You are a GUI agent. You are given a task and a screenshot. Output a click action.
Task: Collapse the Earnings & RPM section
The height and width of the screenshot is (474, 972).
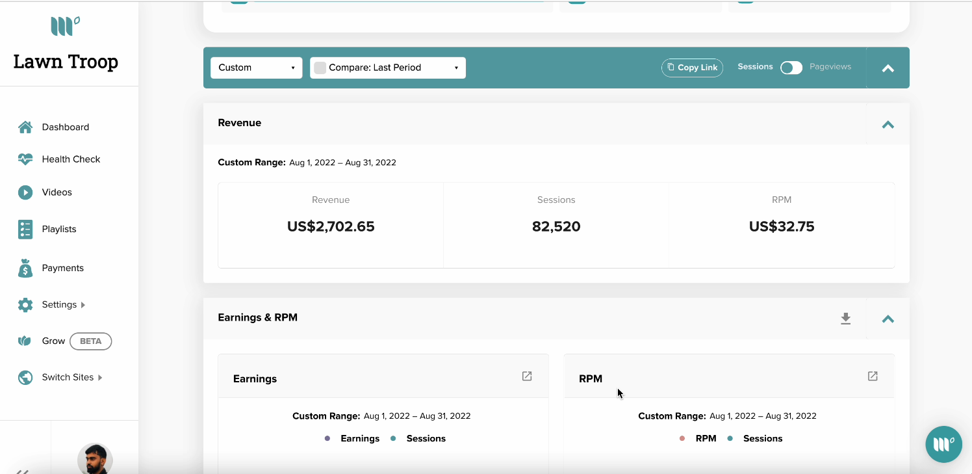pos(888,319)
